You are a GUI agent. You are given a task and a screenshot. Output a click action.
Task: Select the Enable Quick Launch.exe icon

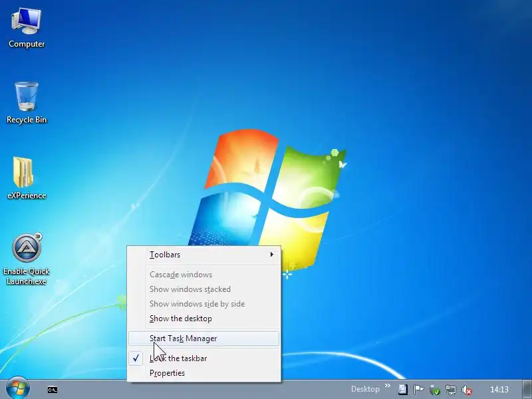27,259
